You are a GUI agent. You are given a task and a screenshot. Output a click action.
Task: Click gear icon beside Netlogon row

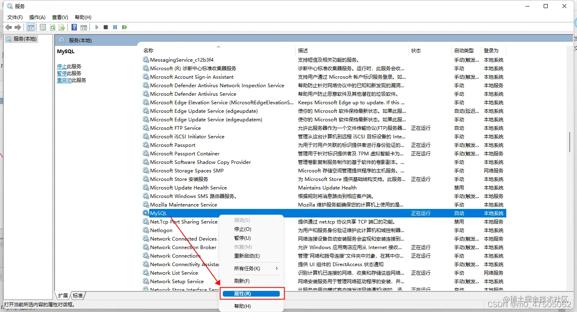click(146, 230)
